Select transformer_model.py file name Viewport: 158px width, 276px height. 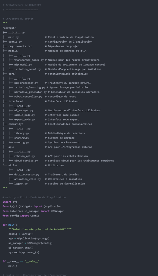tap(29, 60)
